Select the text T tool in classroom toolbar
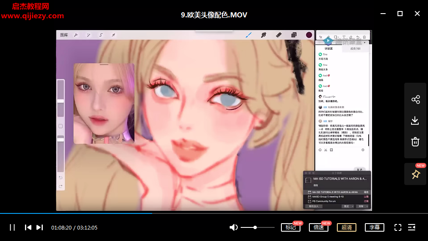The width and height of the screenshot is (428, 241). pos(344,37)
